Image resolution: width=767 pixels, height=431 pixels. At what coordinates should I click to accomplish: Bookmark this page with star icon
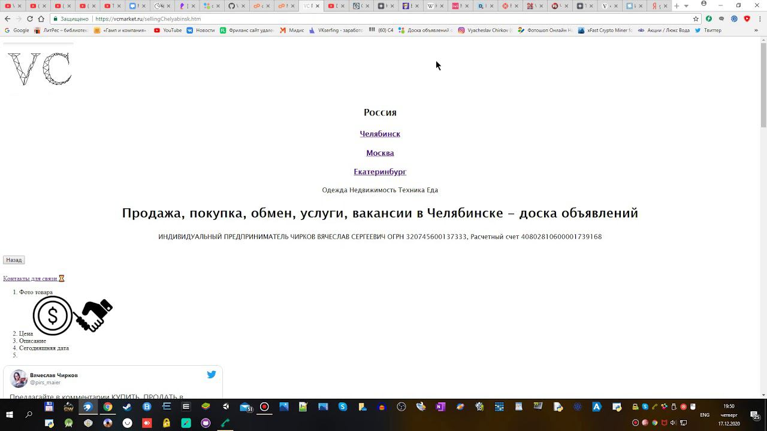coord(696,19)
